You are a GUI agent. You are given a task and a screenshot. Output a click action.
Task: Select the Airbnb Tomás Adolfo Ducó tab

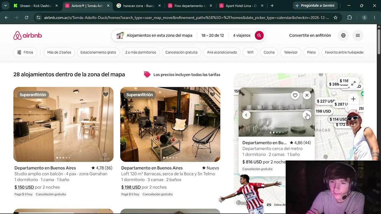[88, 6]
